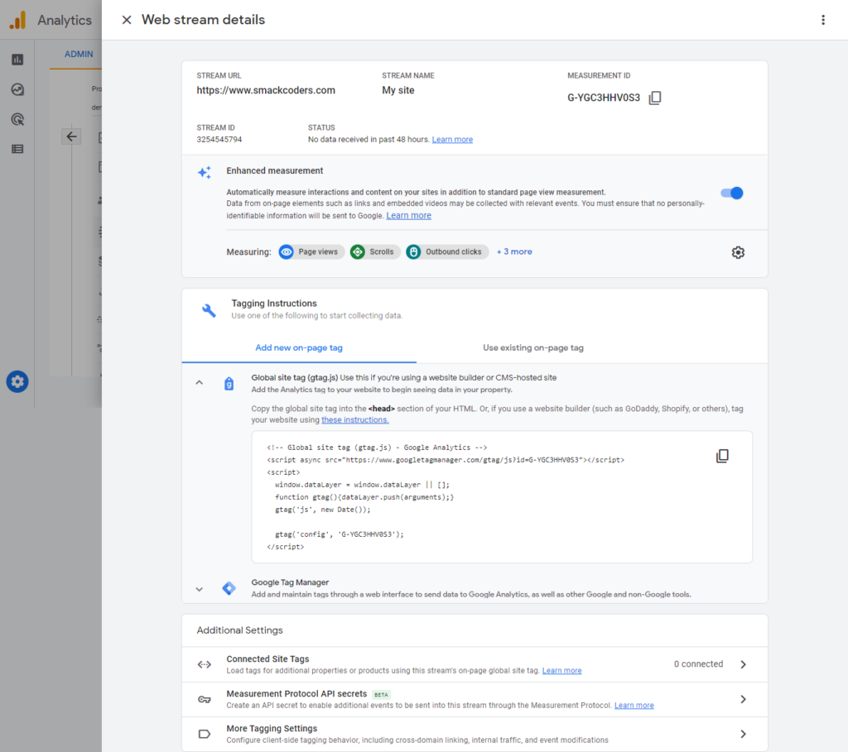Open Connected Site Tags chevron
This screenshot has height=752, width=848.
coord(743,664)
